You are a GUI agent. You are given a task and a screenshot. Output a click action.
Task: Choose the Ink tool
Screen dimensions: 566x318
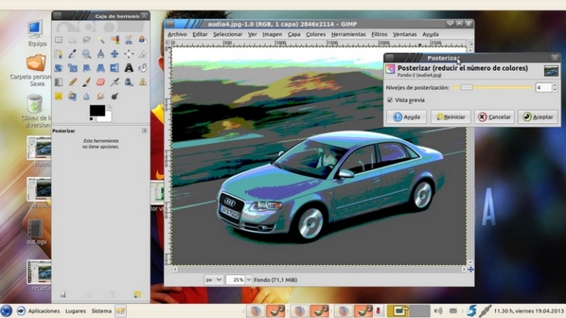[128, 82]
